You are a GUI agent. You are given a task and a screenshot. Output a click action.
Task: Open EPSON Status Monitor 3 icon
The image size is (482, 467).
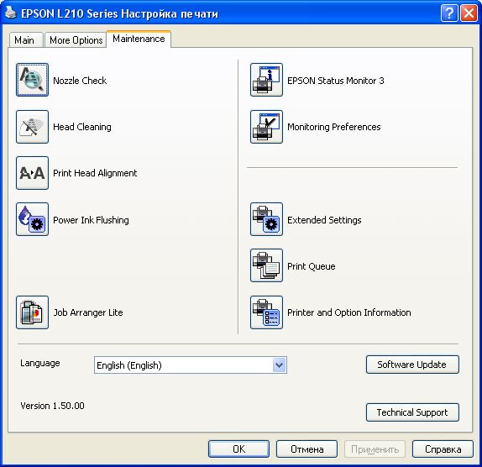(266, 80)
